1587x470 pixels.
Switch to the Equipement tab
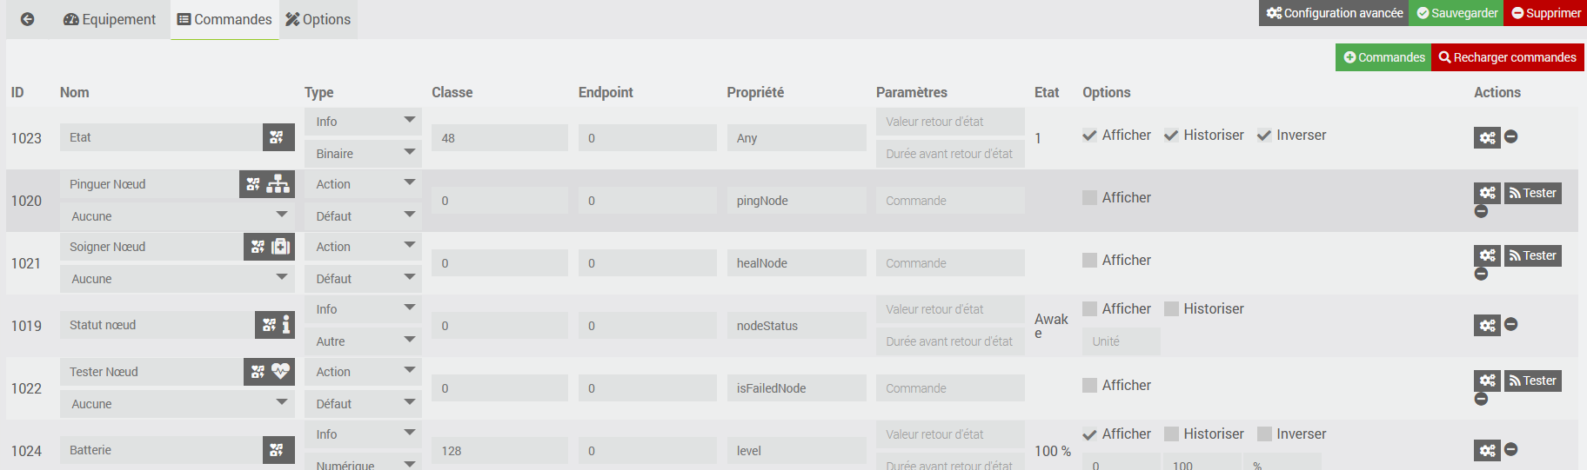(x=110, y=19)
